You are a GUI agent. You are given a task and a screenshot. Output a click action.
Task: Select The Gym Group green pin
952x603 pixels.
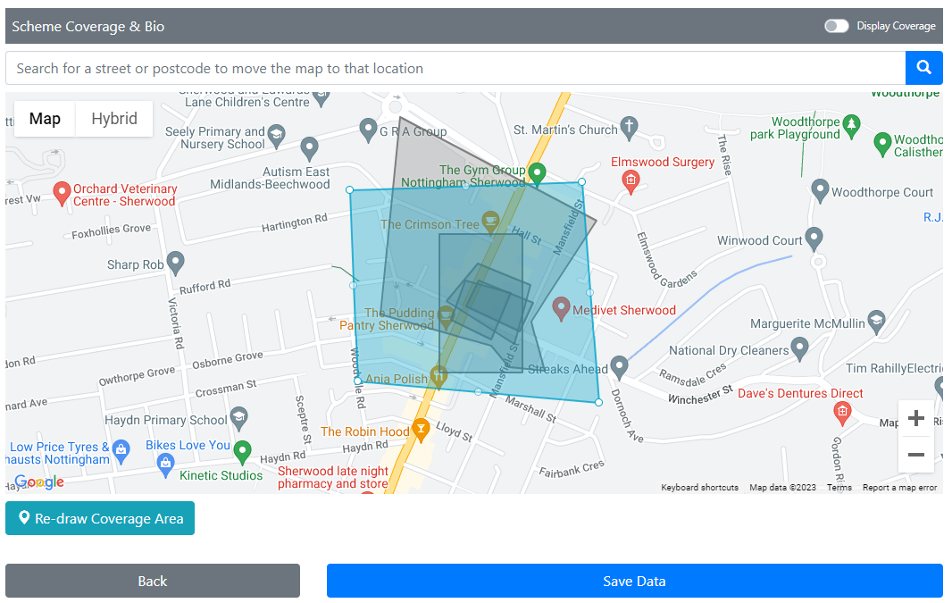pos(537,173)
